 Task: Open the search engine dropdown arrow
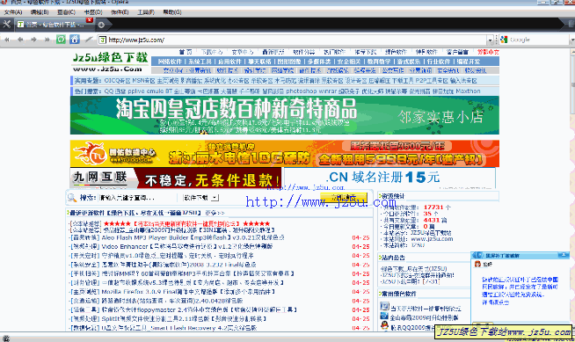tap(572, 40)
